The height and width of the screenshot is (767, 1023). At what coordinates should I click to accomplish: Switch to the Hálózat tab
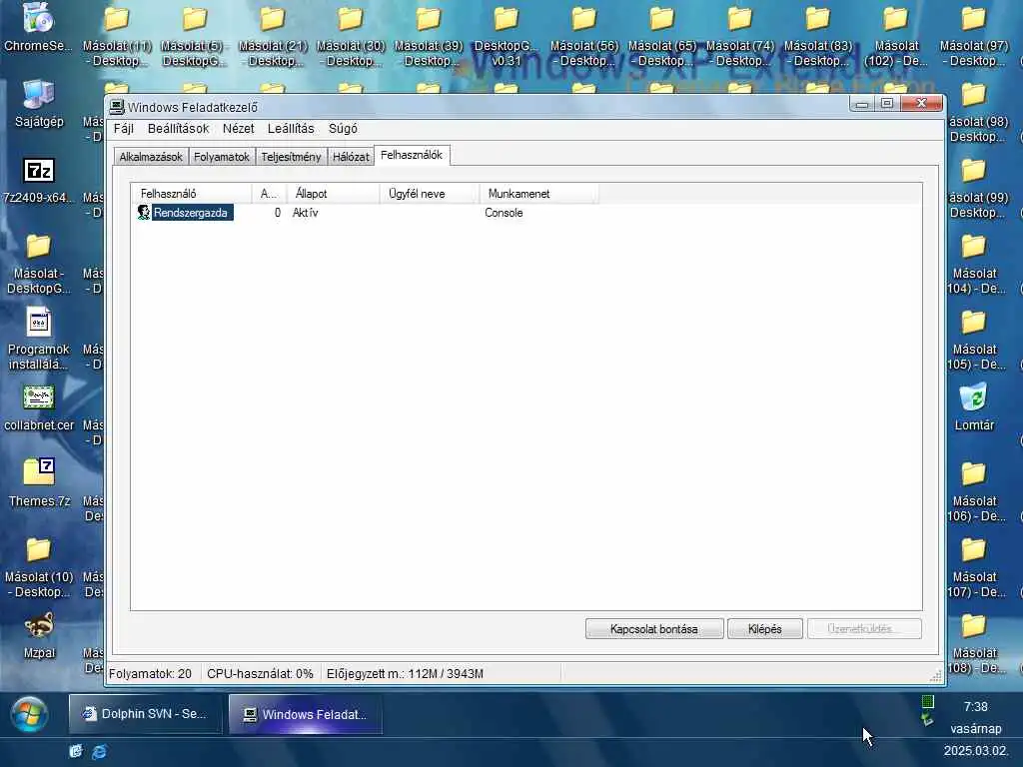[351, 157]
